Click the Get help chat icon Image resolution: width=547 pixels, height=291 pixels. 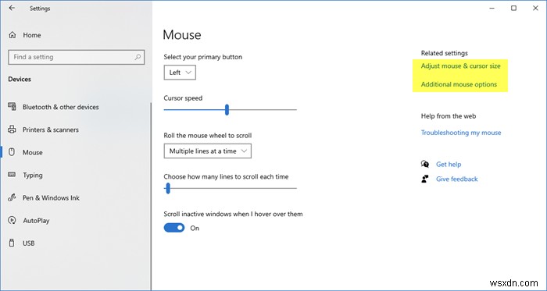[x=425, y=164]
